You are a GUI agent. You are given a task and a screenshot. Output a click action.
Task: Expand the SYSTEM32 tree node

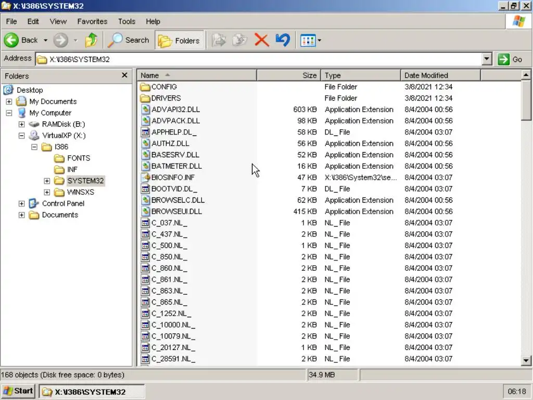pyautogui.click(x=47, y=181)
